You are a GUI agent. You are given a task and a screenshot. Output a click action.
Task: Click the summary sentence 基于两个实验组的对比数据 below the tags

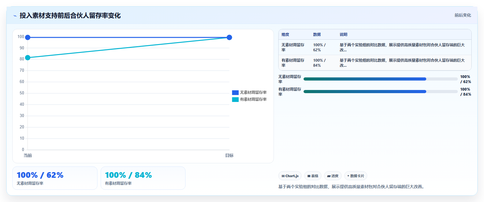pos(351,187)
